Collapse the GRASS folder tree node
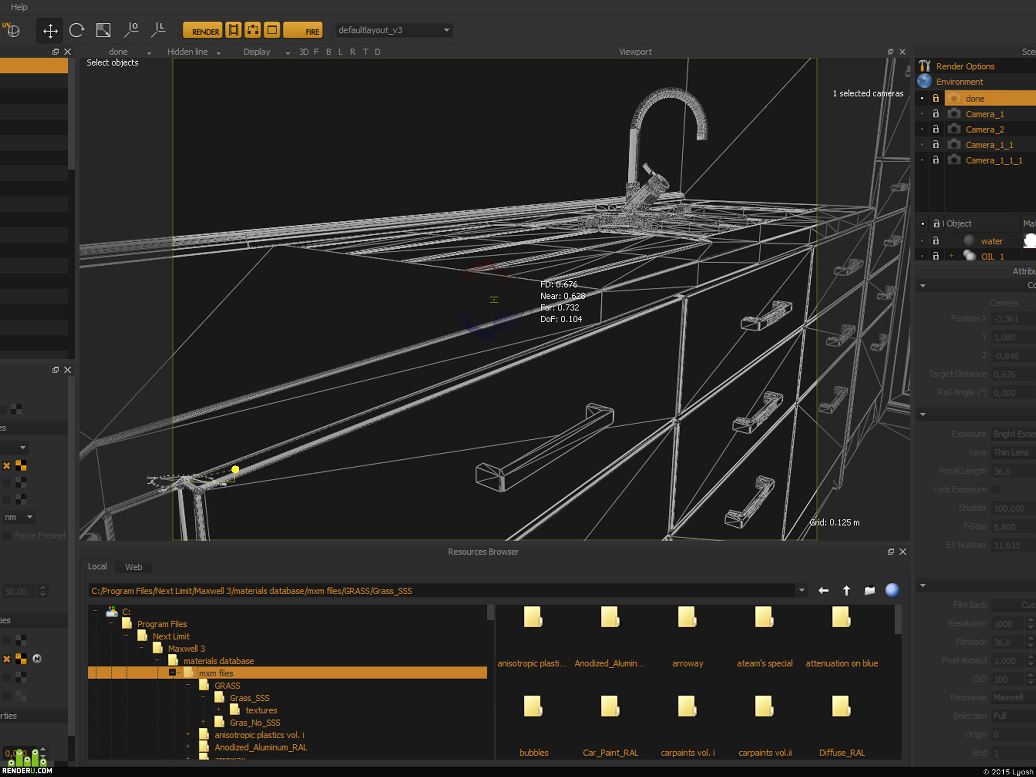 188,685
